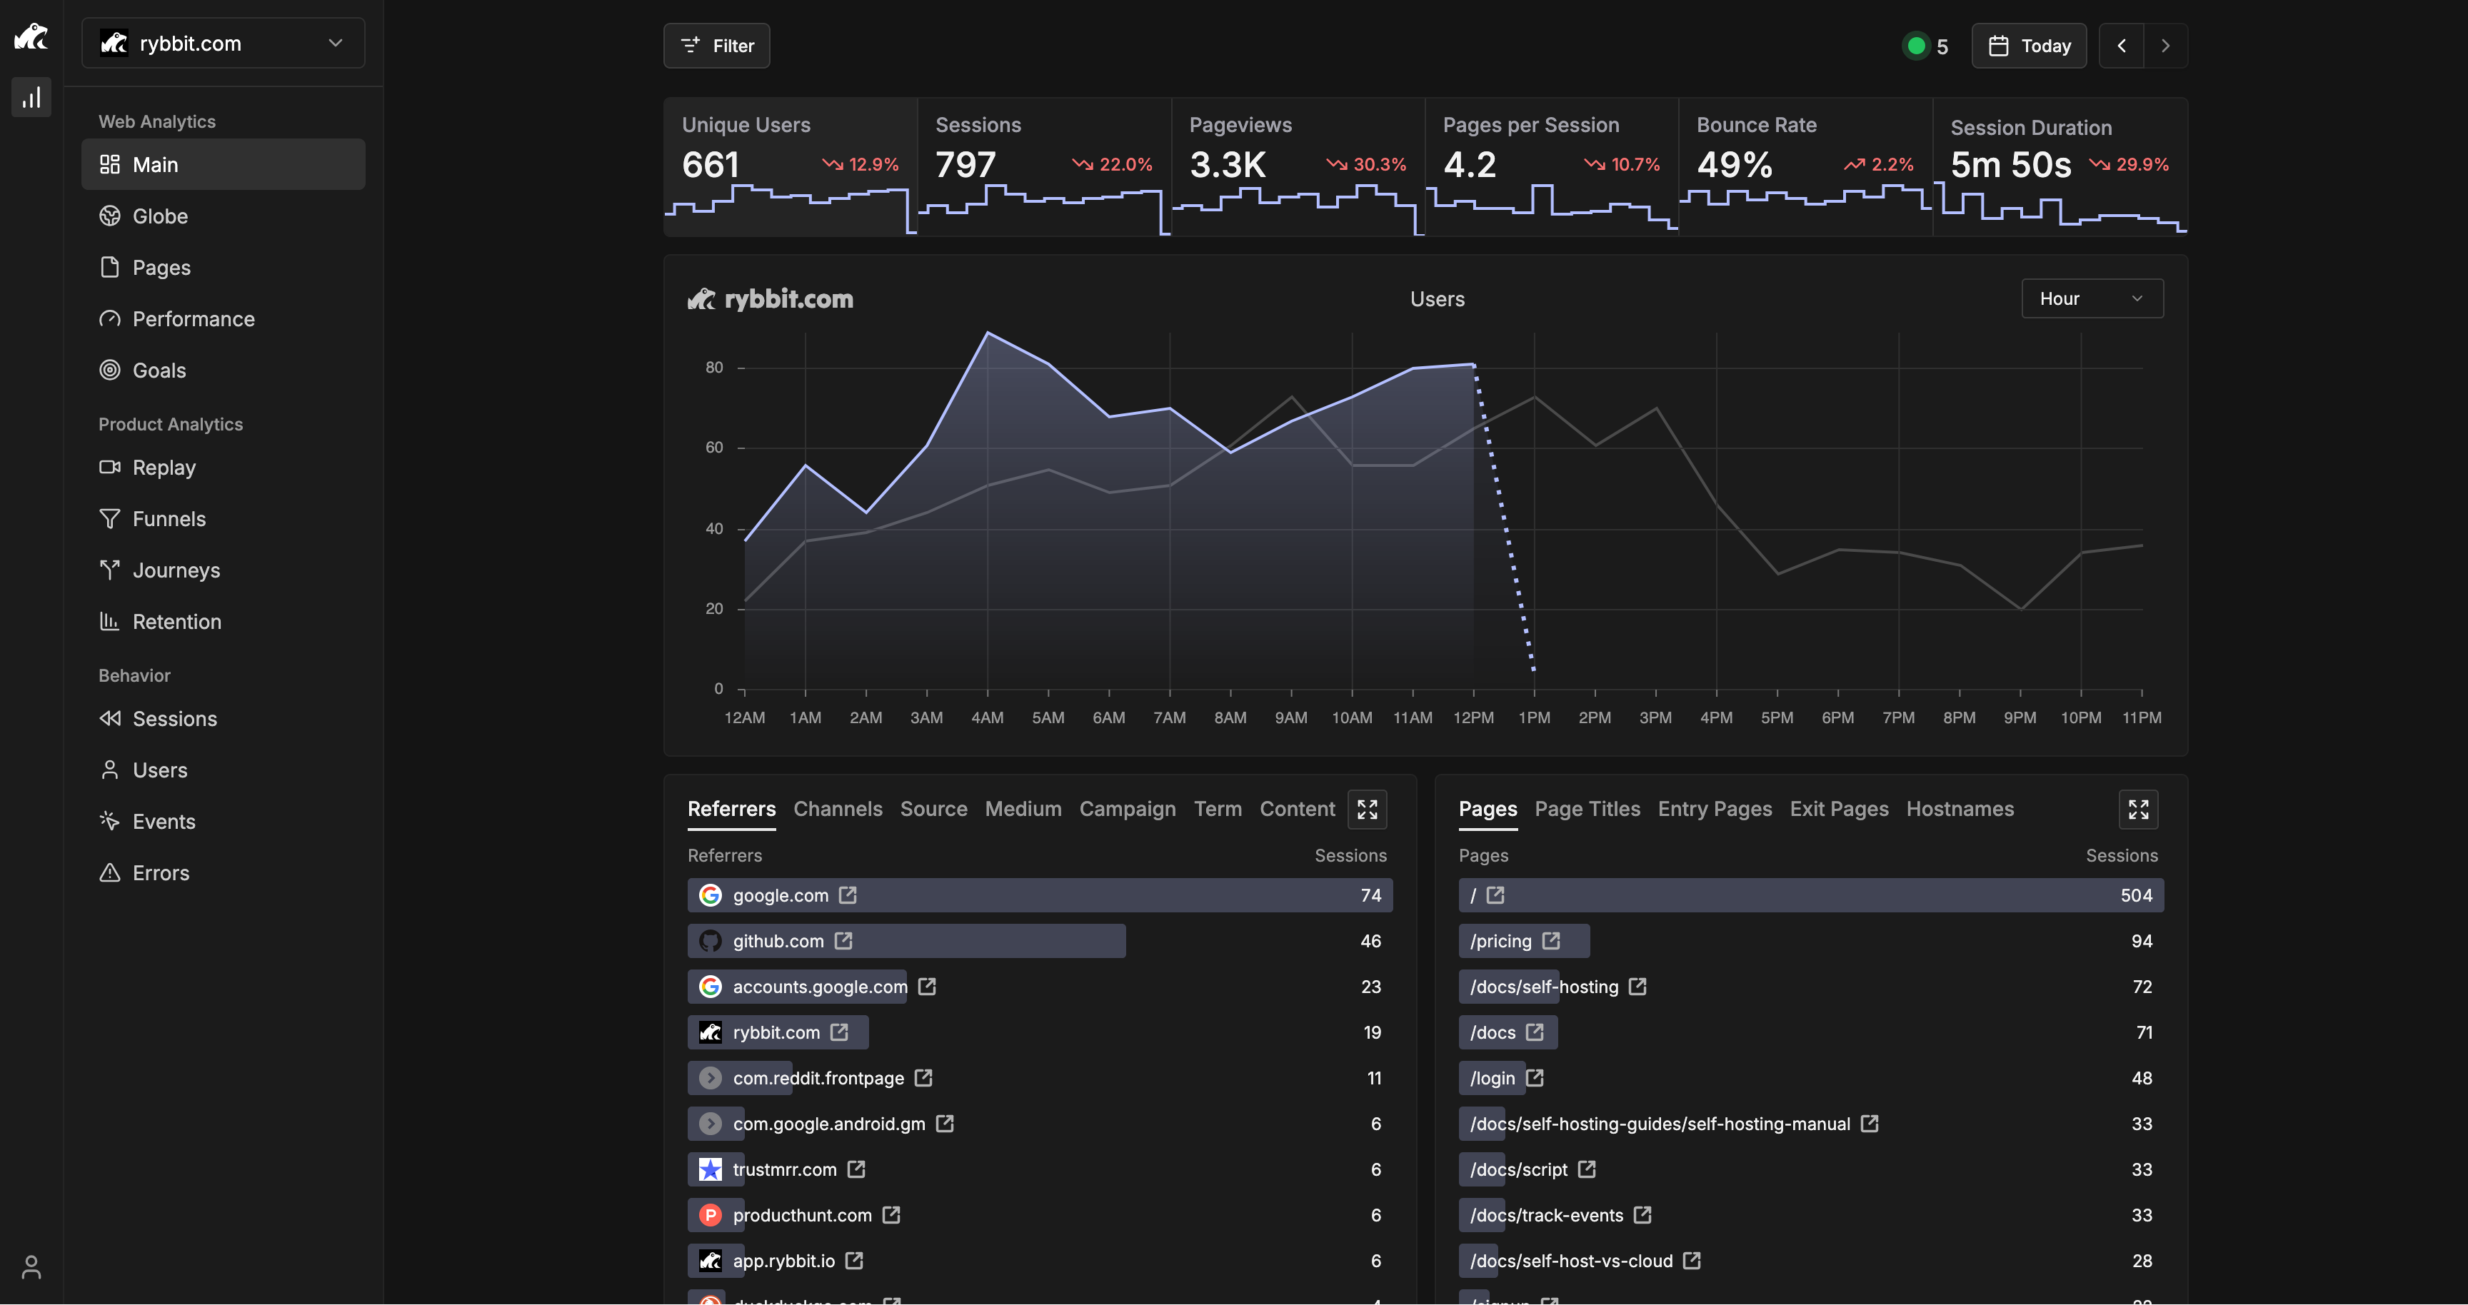Expand the Pages panel to fullscreen

click(x=2137, y=810)
